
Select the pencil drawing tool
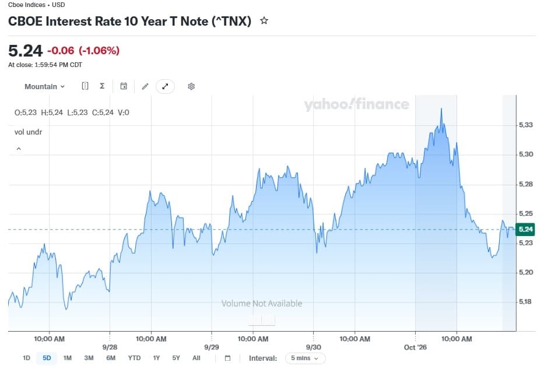145,86
